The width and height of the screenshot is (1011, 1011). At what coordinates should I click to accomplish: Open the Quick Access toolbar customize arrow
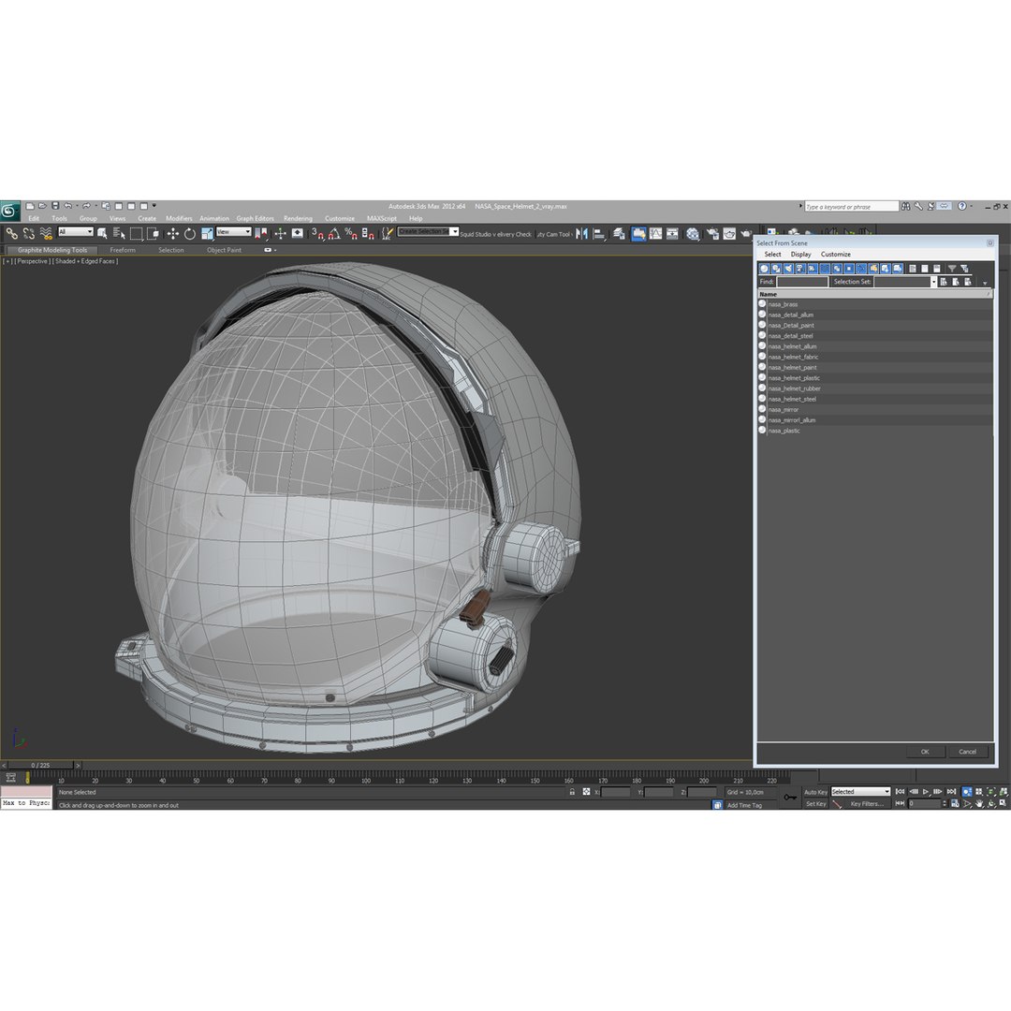point(154,206)
